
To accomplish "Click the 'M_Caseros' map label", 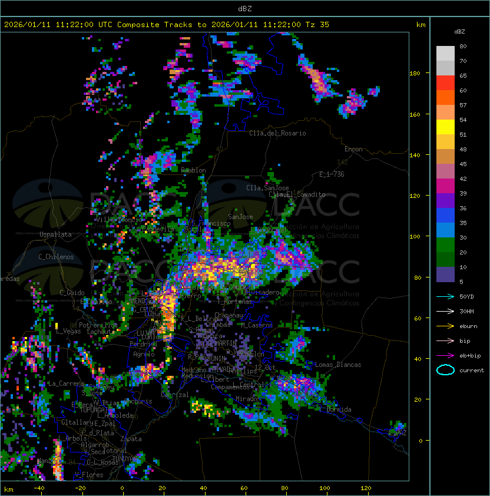I will pos(257,325).
